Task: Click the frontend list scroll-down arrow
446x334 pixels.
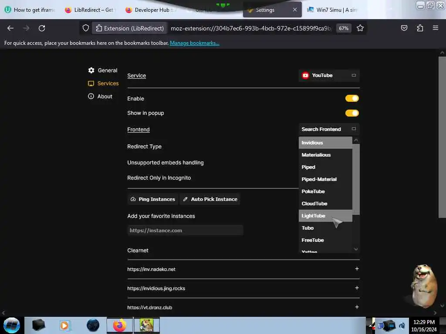Action: click(356, 249)
